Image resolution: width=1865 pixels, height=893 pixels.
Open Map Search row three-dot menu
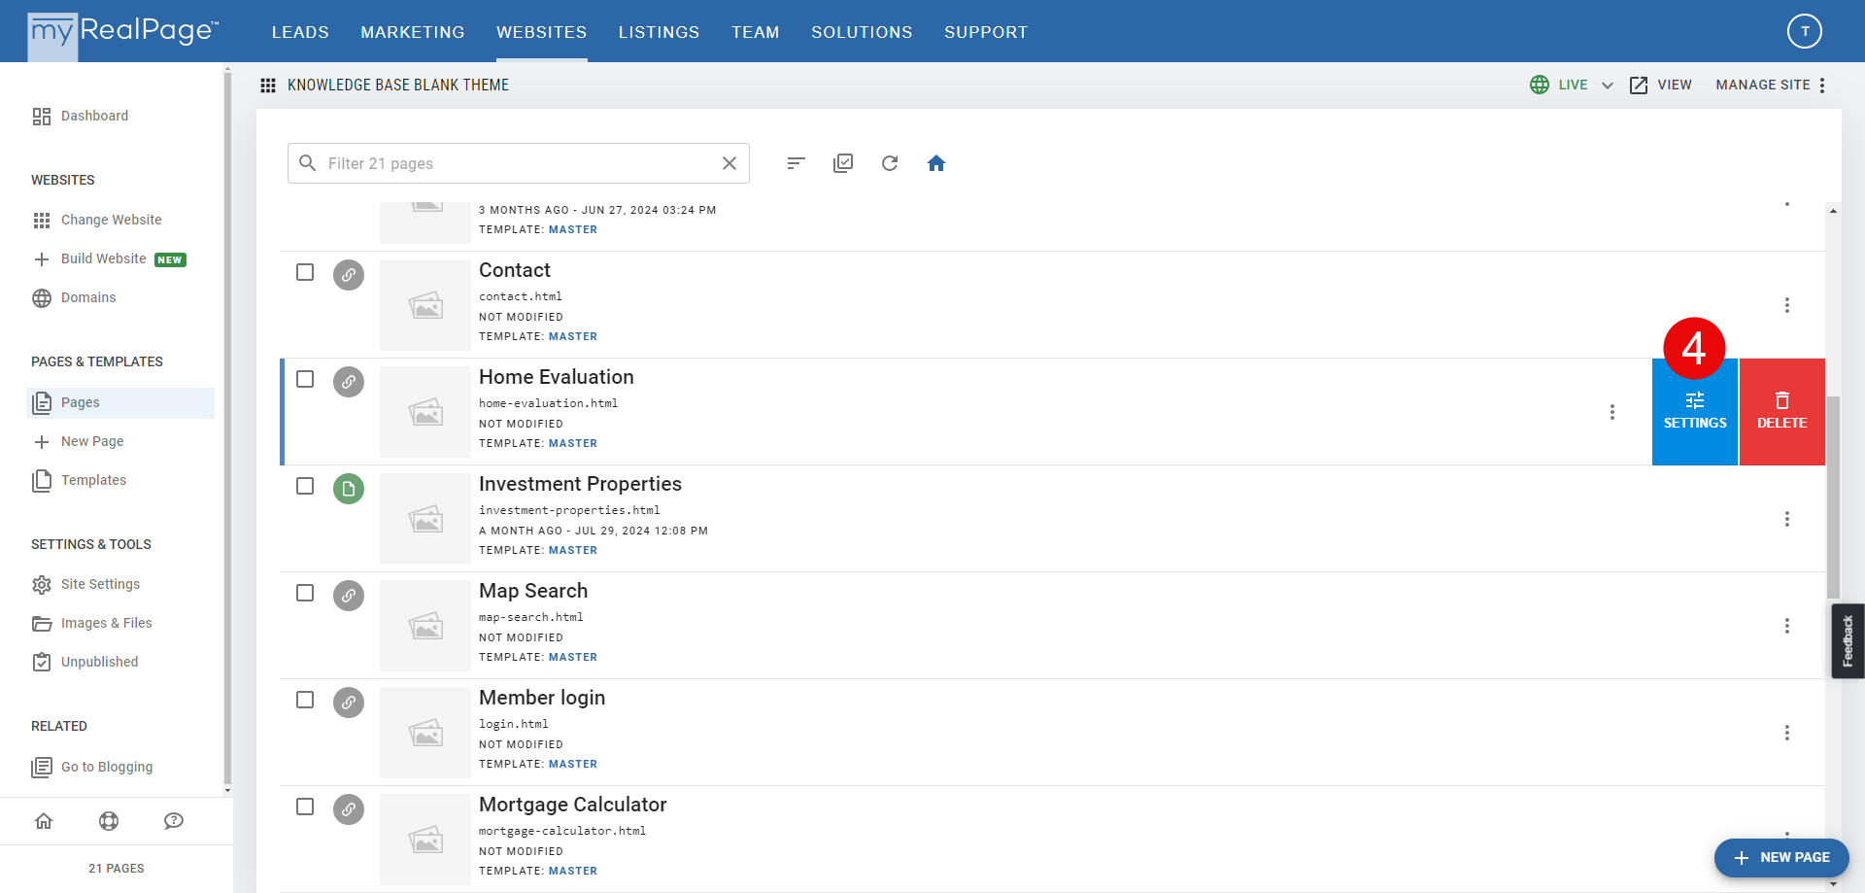coord(1787,626)
